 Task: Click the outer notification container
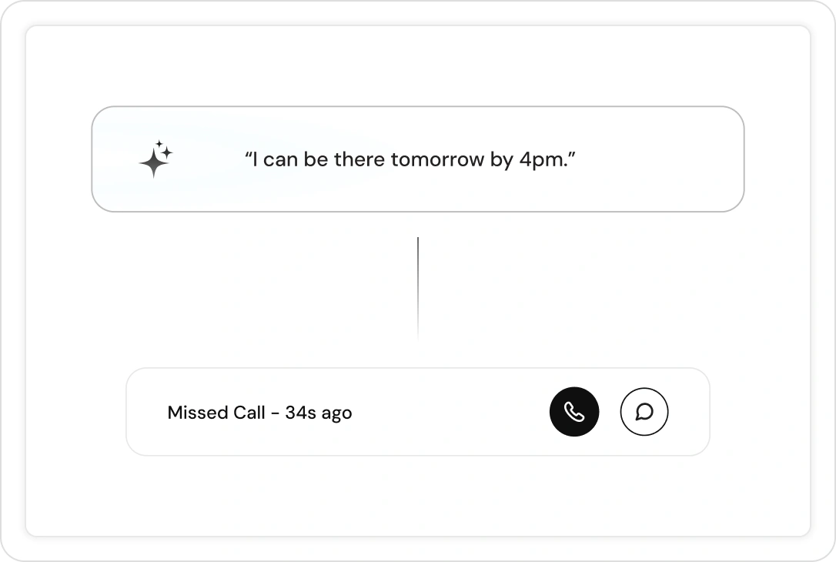tap(418, 281)
